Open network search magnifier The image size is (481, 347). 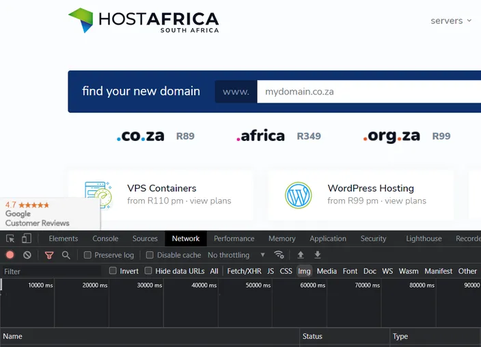click(66, 255)
